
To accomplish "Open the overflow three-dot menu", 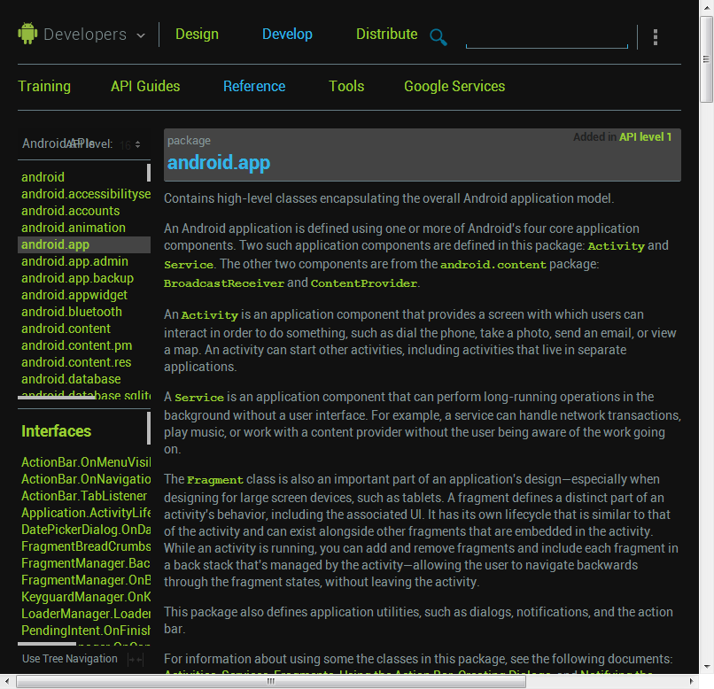I will point(655,37).
